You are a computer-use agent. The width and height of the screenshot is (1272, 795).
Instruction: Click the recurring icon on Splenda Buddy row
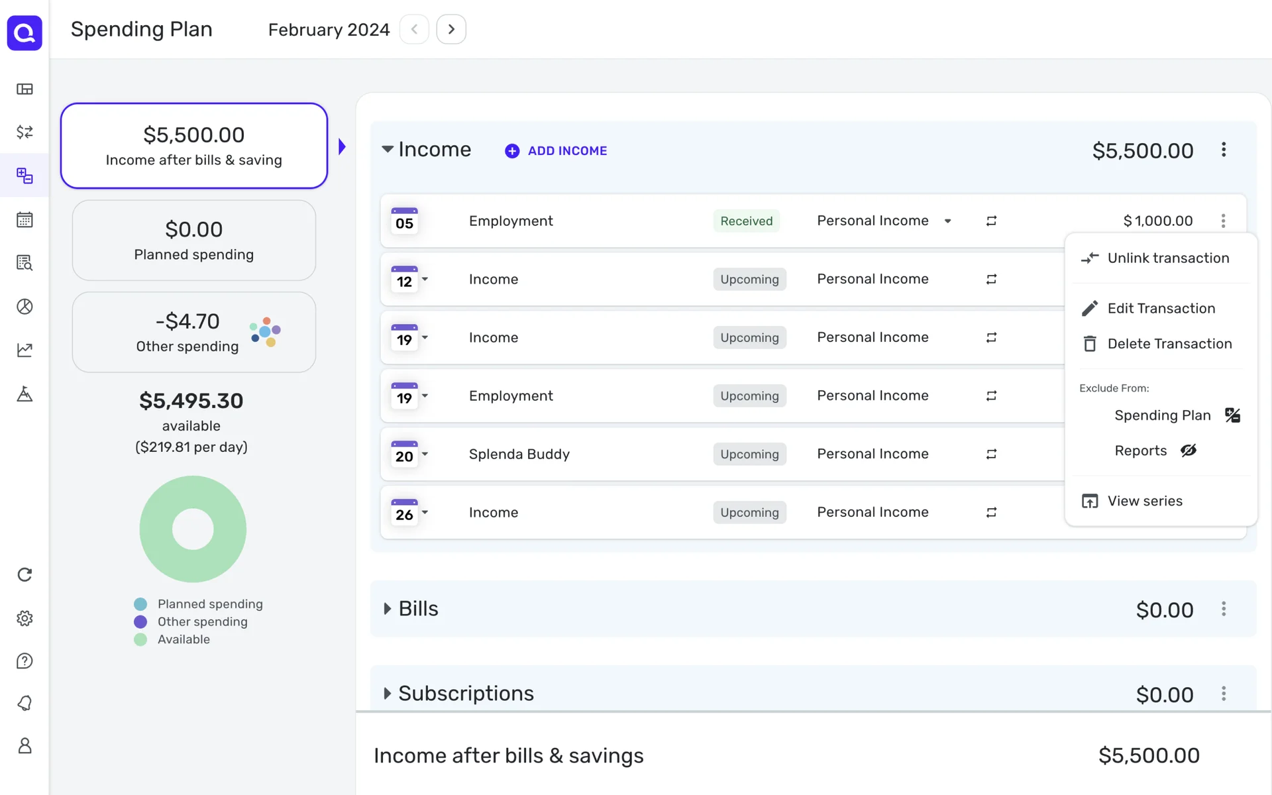coord(991,454)
